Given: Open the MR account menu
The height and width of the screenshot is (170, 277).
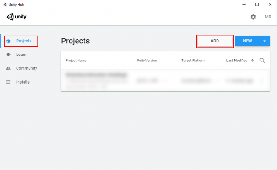Looking at the screenshot, I should coord(268,17).
